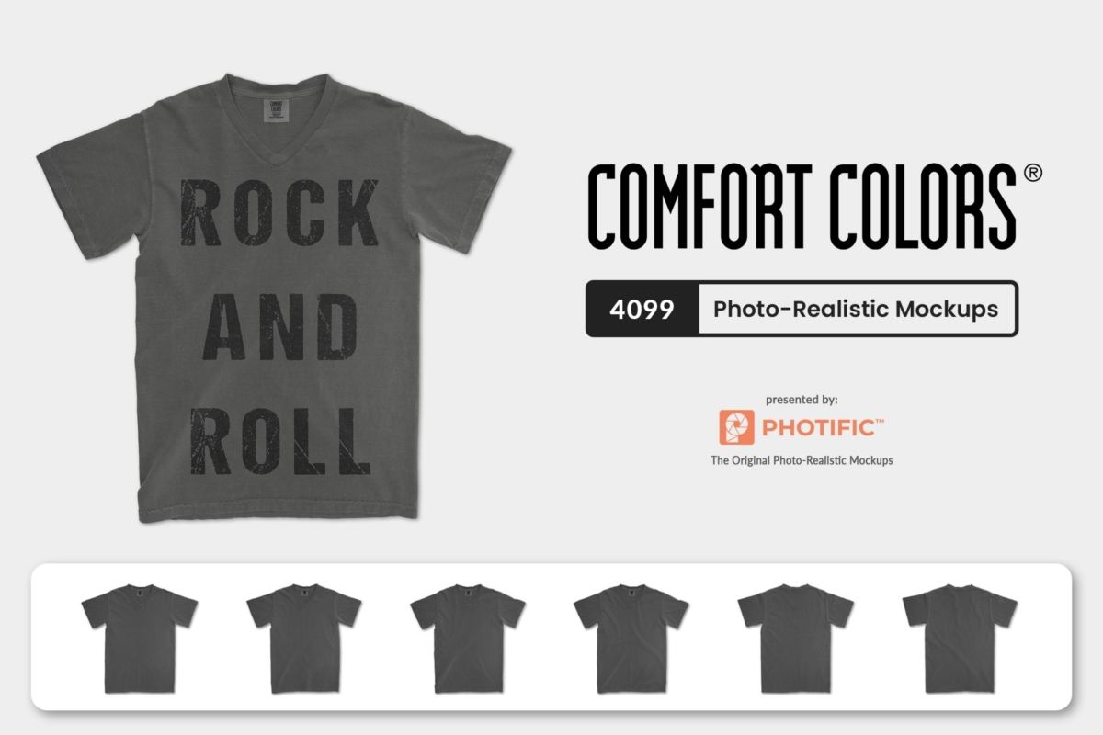Image resolution: width=1103 pixels, height=735 pixels.
Task: Click the presented by caption
Action: click(802, 400)
